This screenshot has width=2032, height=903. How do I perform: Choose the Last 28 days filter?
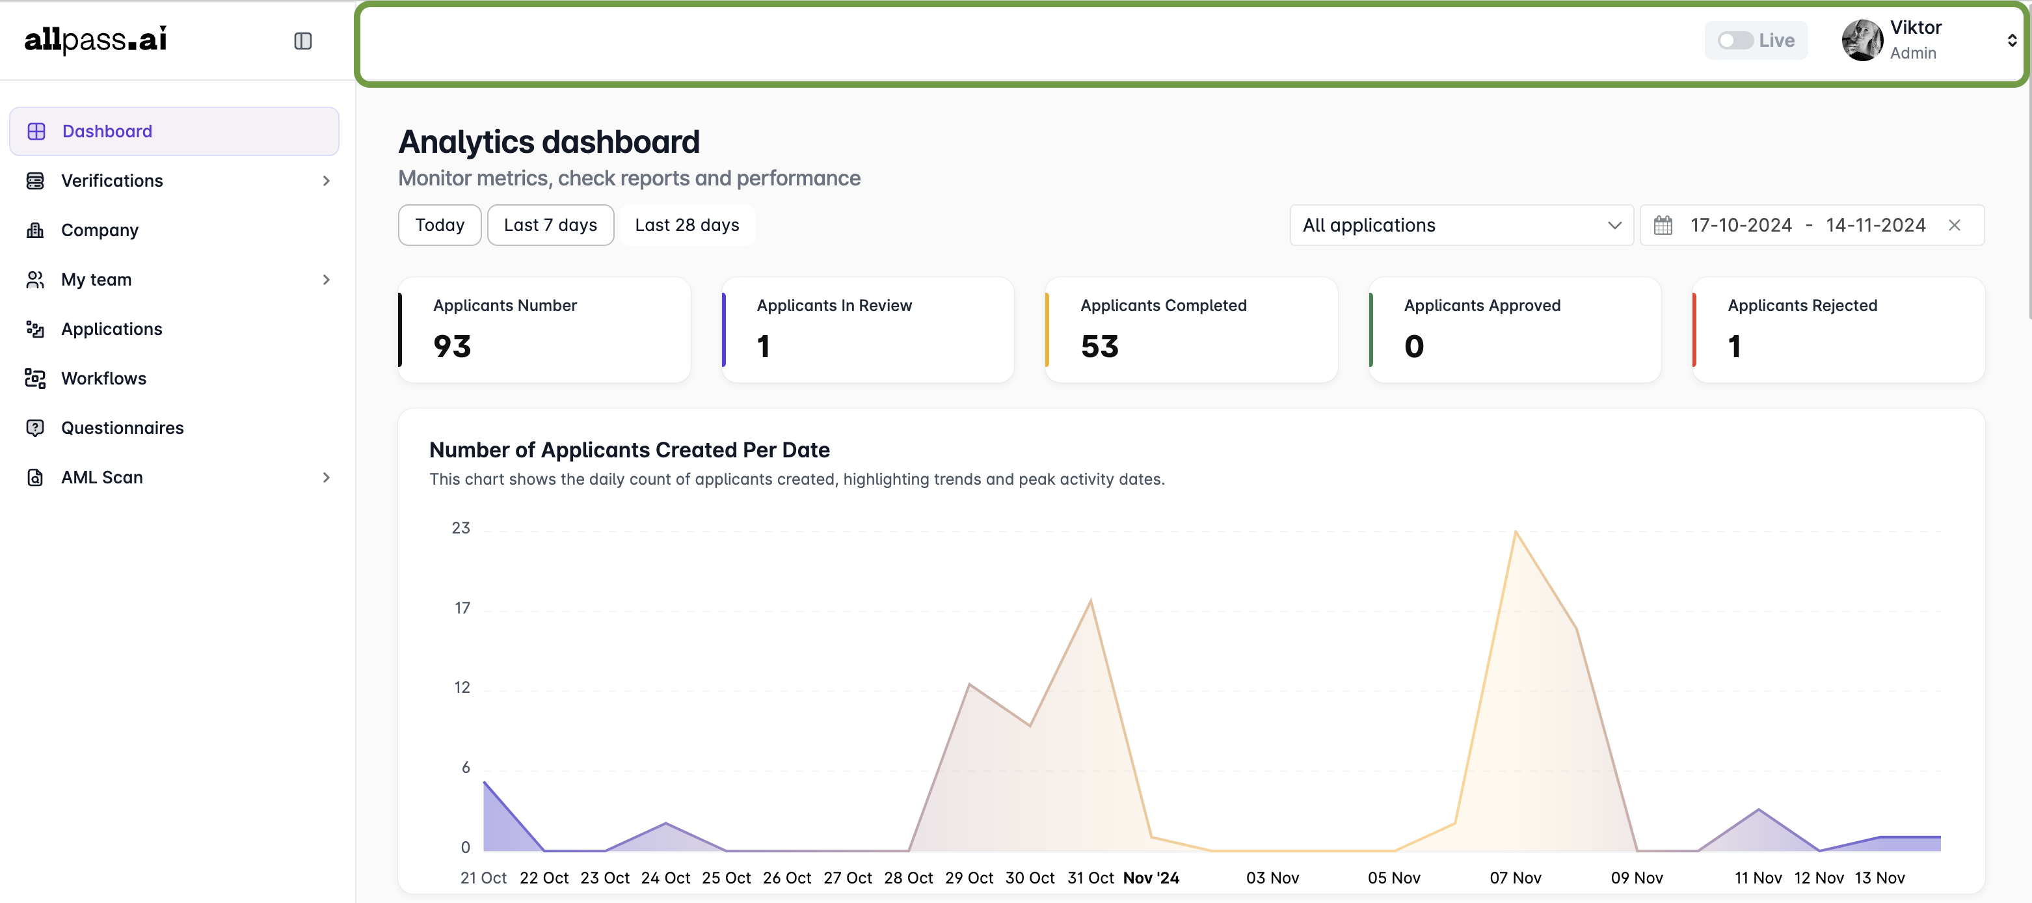coord(686,226)
